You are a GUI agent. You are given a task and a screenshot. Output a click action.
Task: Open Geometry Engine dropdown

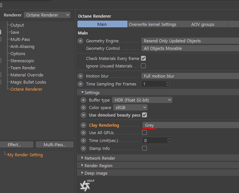[x=190, y=41]
